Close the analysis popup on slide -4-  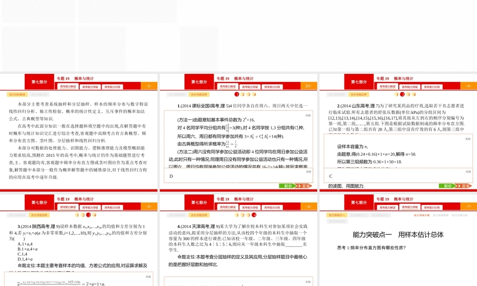(x=468, y=139)
